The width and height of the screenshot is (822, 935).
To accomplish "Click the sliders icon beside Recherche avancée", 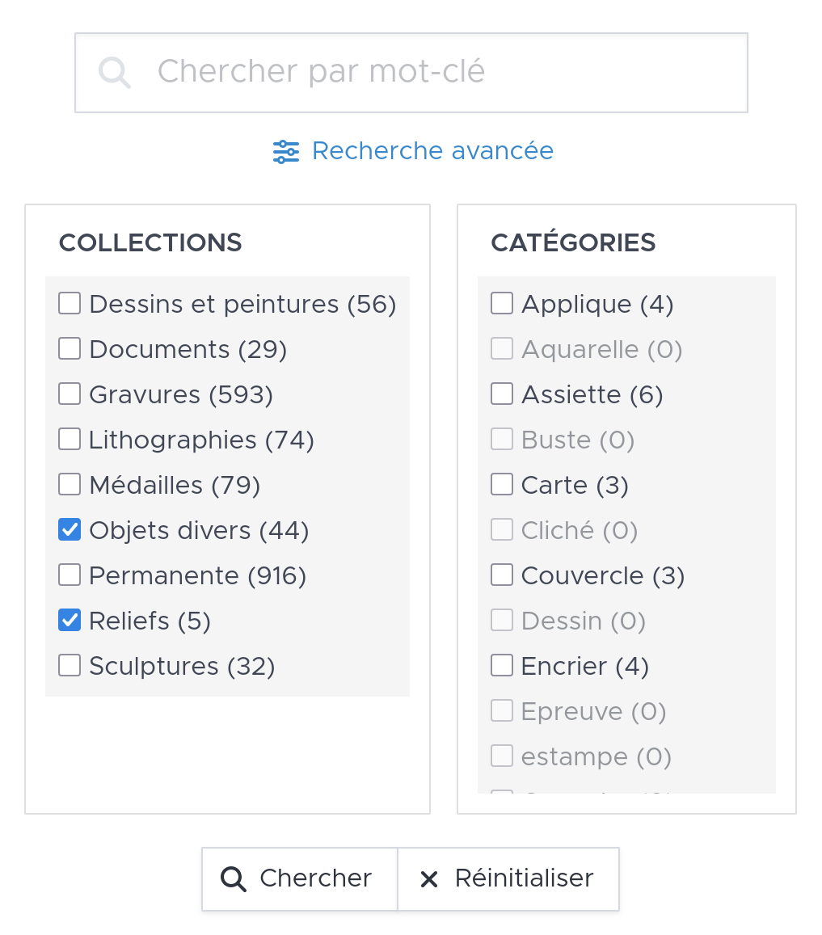I will coord(286,152).
